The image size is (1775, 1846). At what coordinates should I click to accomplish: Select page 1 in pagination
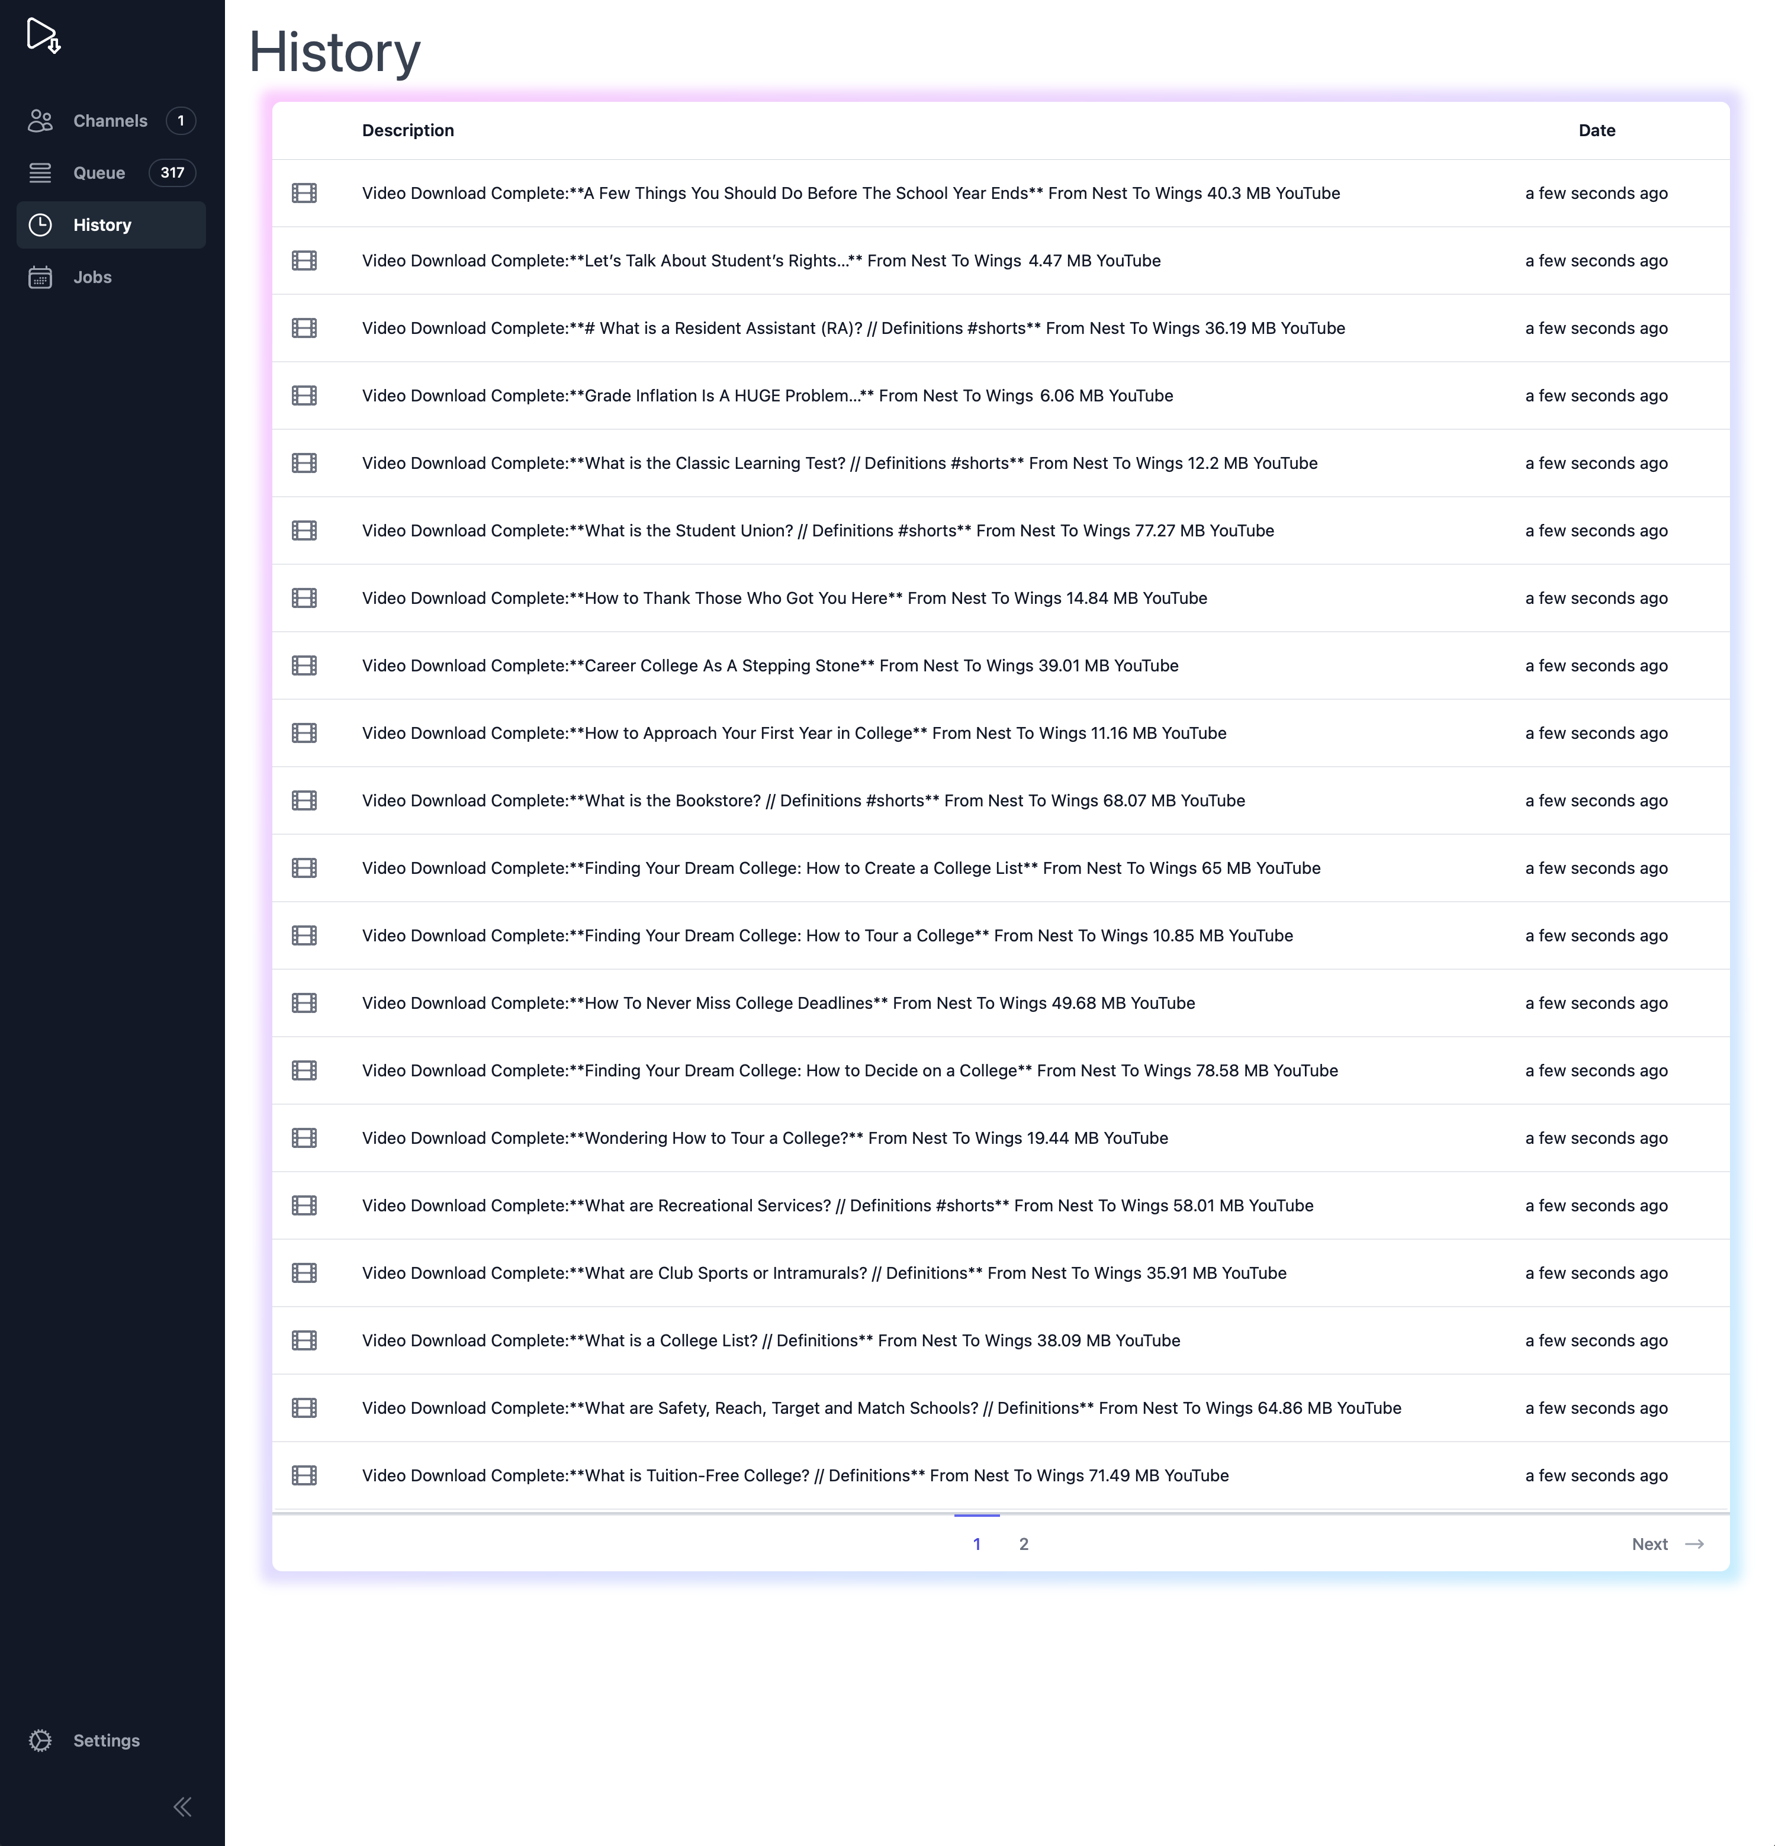click(976, 1543)
